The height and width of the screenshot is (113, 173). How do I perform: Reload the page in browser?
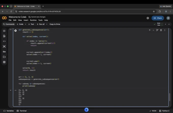pyautogui.click(x=11, y=12)
